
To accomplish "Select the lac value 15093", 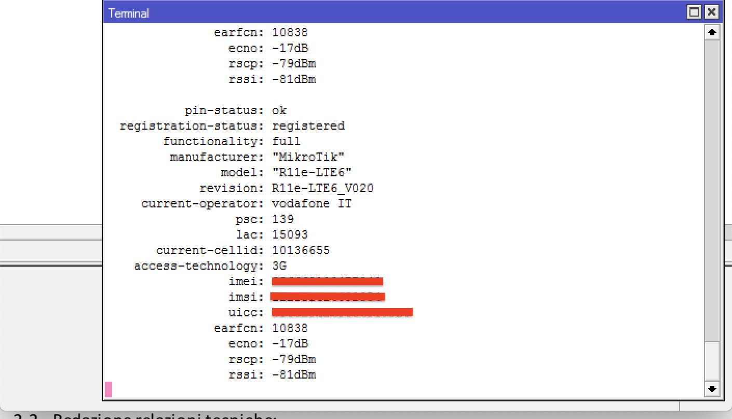I will [290, 235].
